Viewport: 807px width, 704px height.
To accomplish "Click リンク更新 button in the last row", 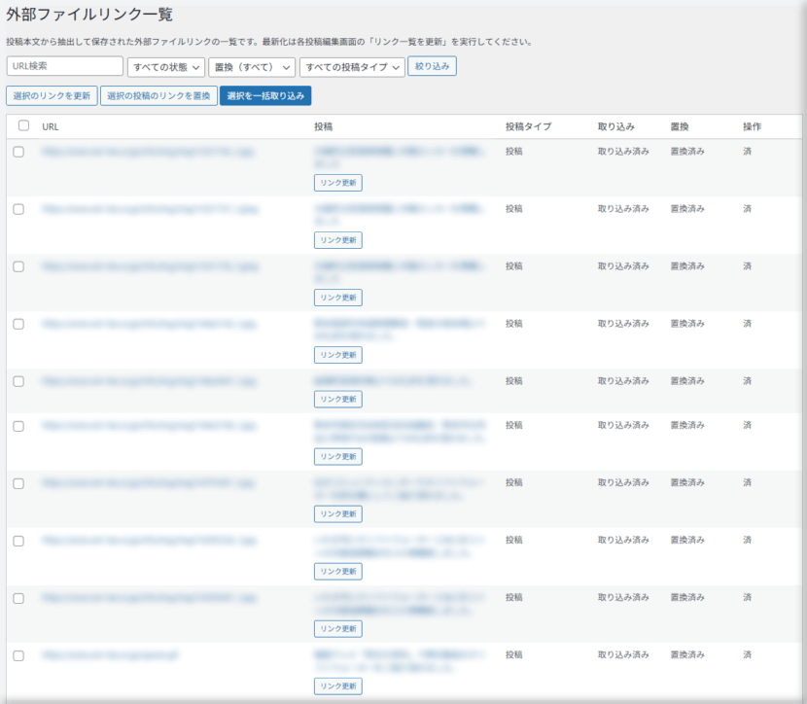I will 337,686.
